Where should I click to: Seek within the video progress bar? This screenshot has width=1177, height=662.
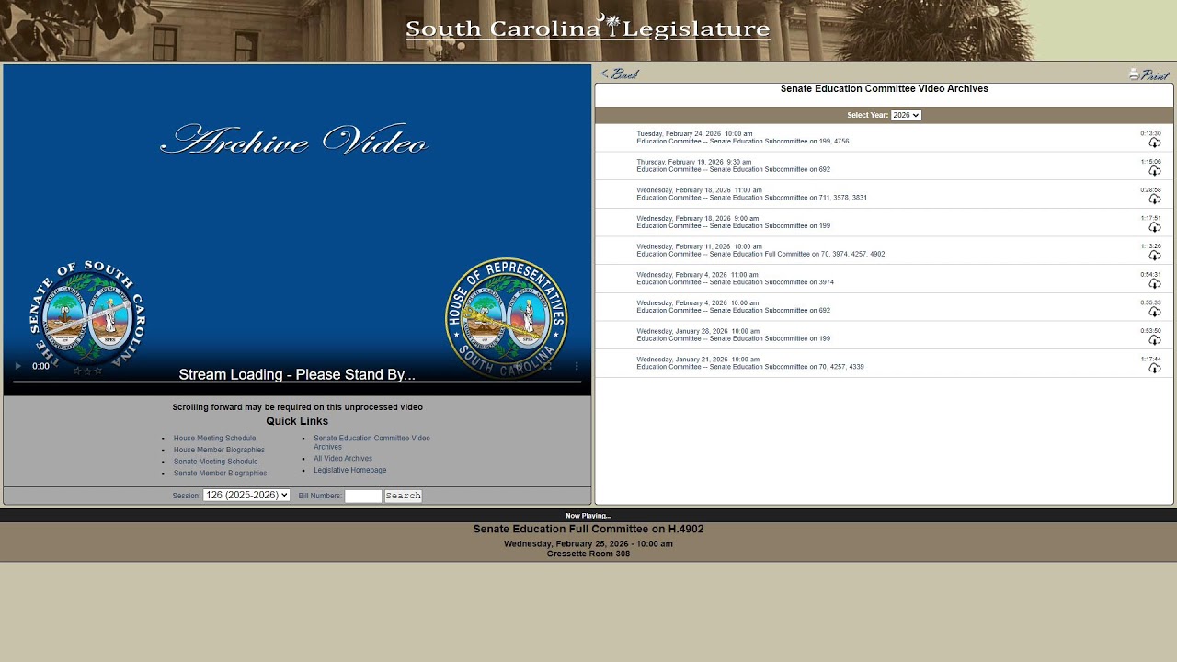click(x=297, y=381)
